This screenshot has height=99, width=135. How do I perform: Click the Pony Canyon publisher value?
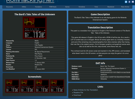tap(39, 56)
